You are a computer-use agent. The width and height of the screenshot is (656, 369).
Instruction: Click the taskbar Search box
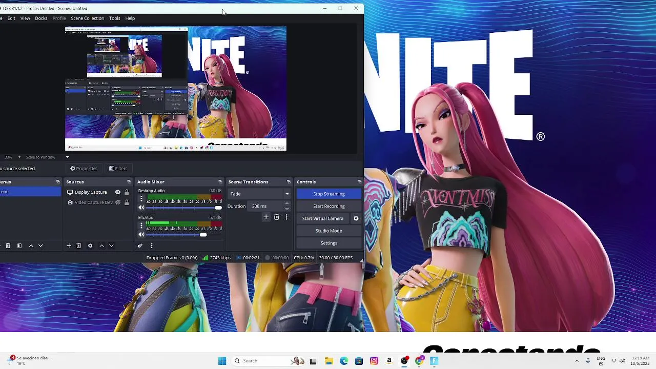tap(268, 361)
